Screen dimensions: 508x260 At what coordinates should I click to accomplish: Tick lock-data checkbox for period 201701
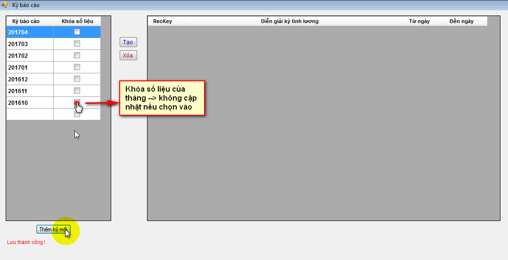(77, 67)
